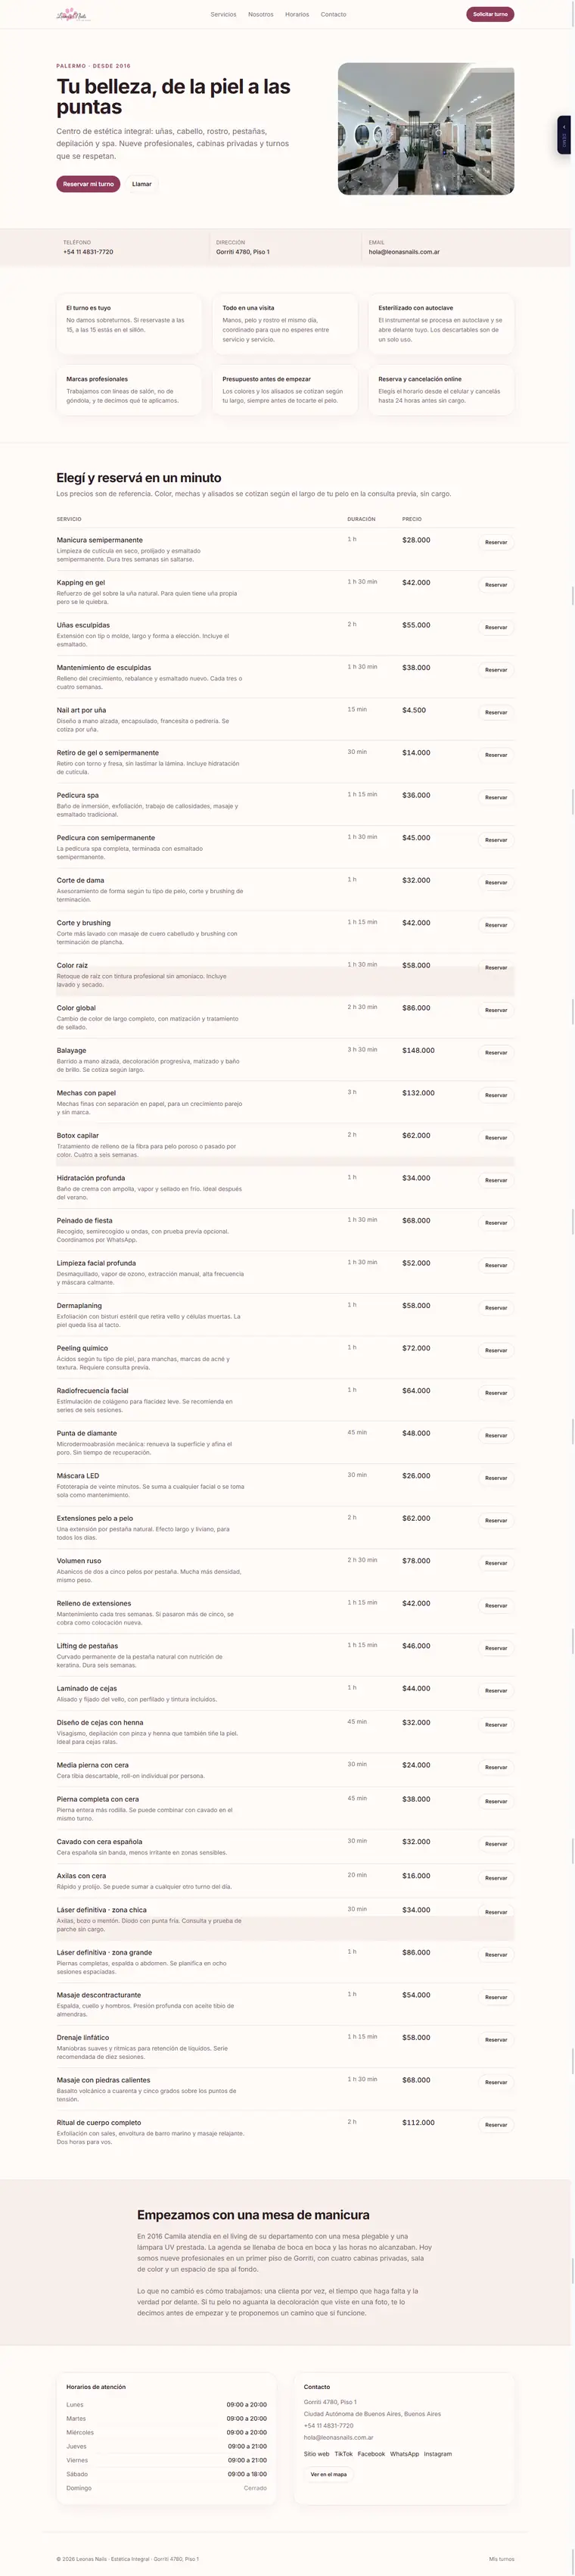Viewport: 575px width, 2576px height.
Task: Click the Leonas Nails logo in header
Action: pyautogui.click(x=71, y=14)
